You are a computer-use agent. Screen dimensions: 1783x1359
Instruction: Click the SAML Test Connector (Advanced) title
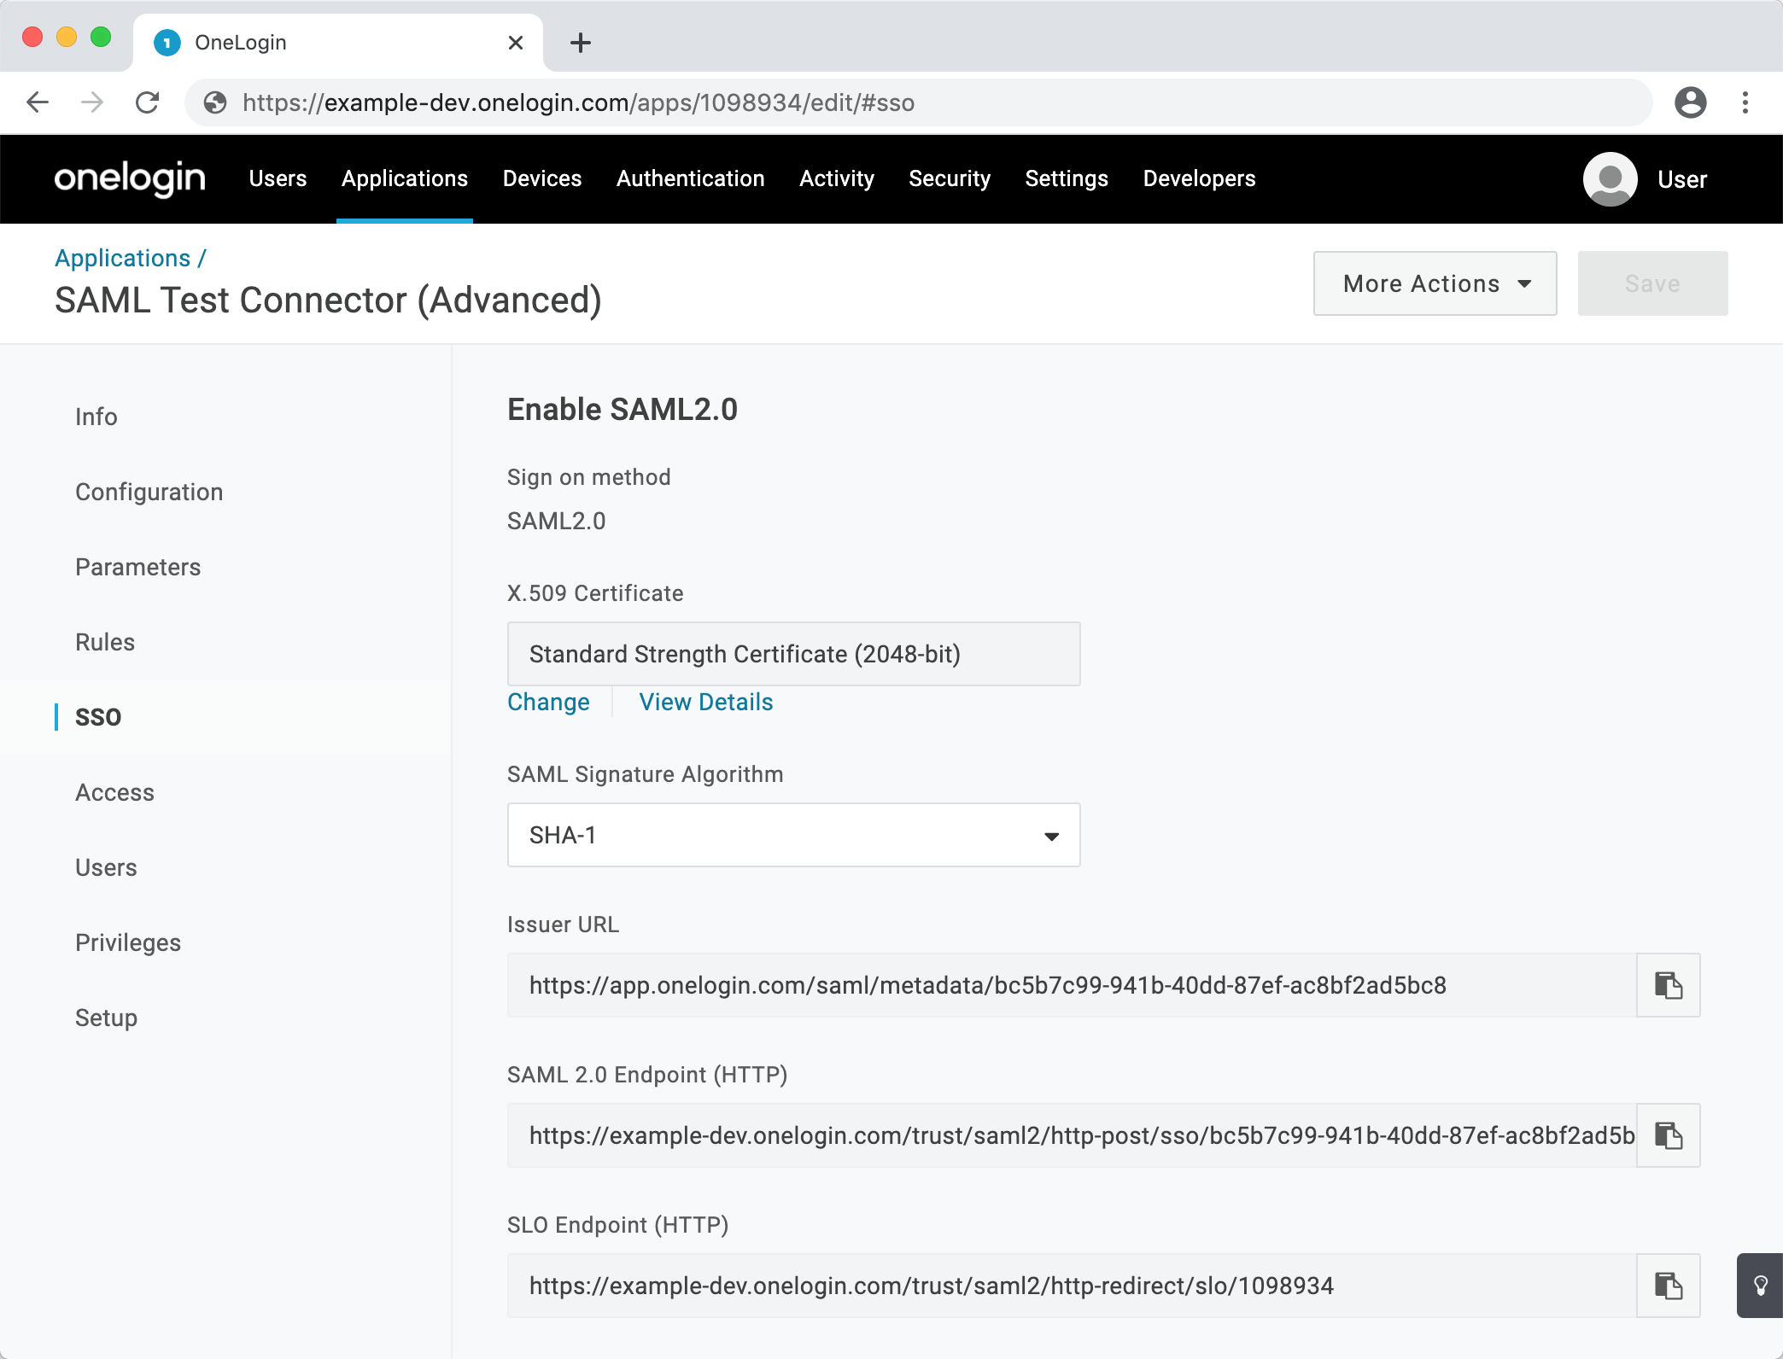[329, 300]
